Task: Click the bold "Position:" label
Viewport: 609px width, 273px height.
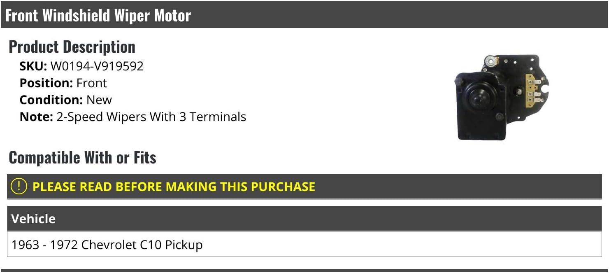Action: pyautogui.click(x=46, y=83)
